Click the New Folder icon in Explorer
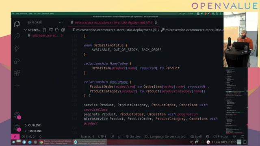 tap(51, 30)
